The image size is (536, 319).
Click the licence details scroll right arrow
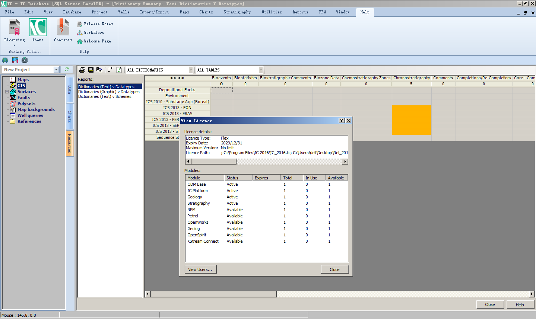tap(345, 162)
